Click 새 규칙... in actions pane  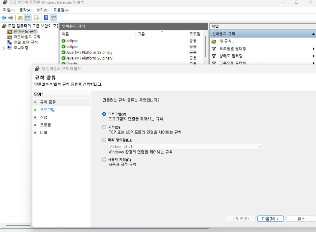(x=227, y=41)
